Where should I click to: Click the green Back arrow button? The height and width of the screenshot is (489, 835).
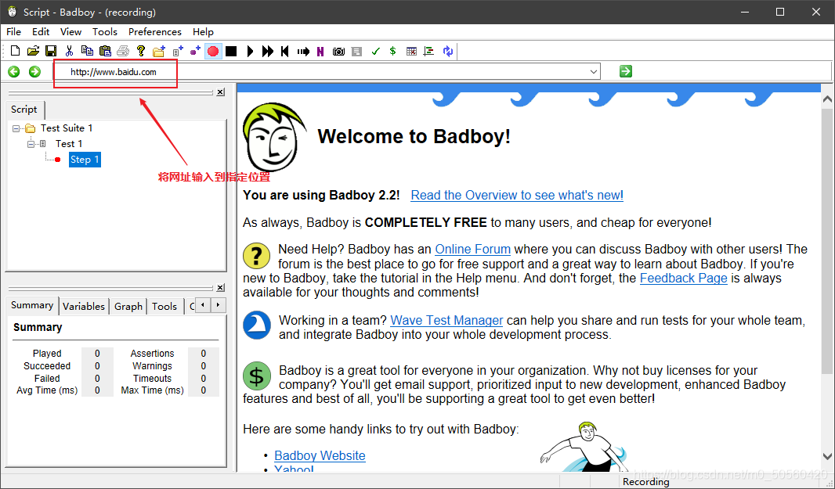(x=14, y=71)
